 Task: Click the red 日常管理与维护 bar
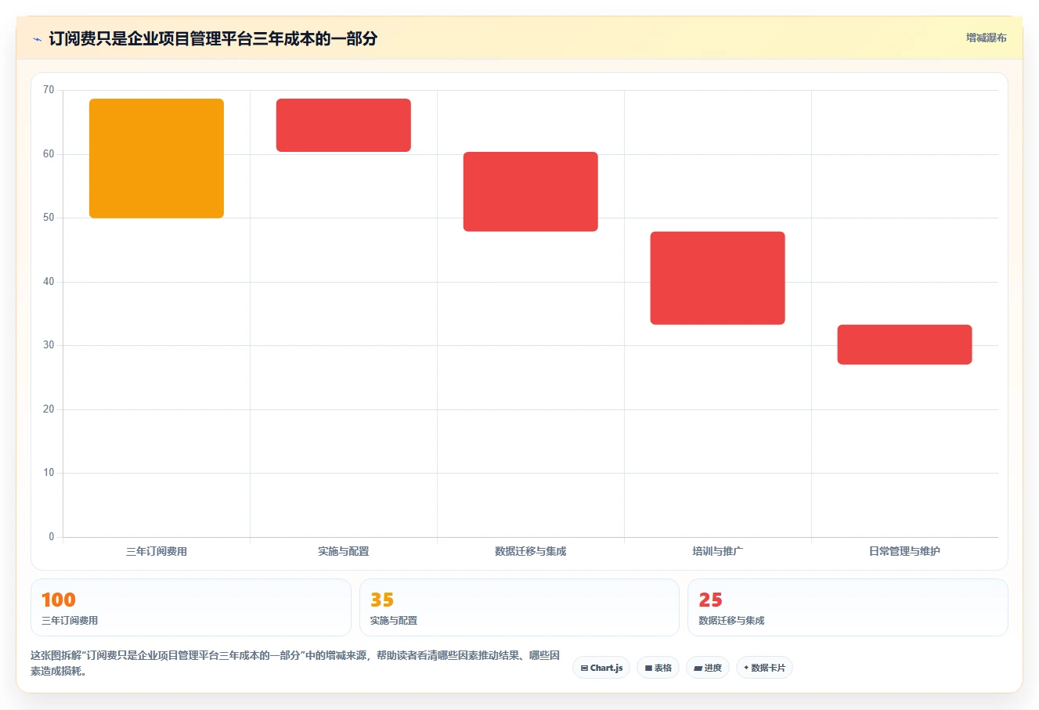click(x=905, y=344)
